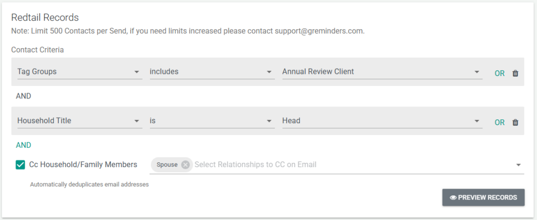Click OR beside Annual Review Client
The height and width of the screenshot is (220, 537).
499,73
